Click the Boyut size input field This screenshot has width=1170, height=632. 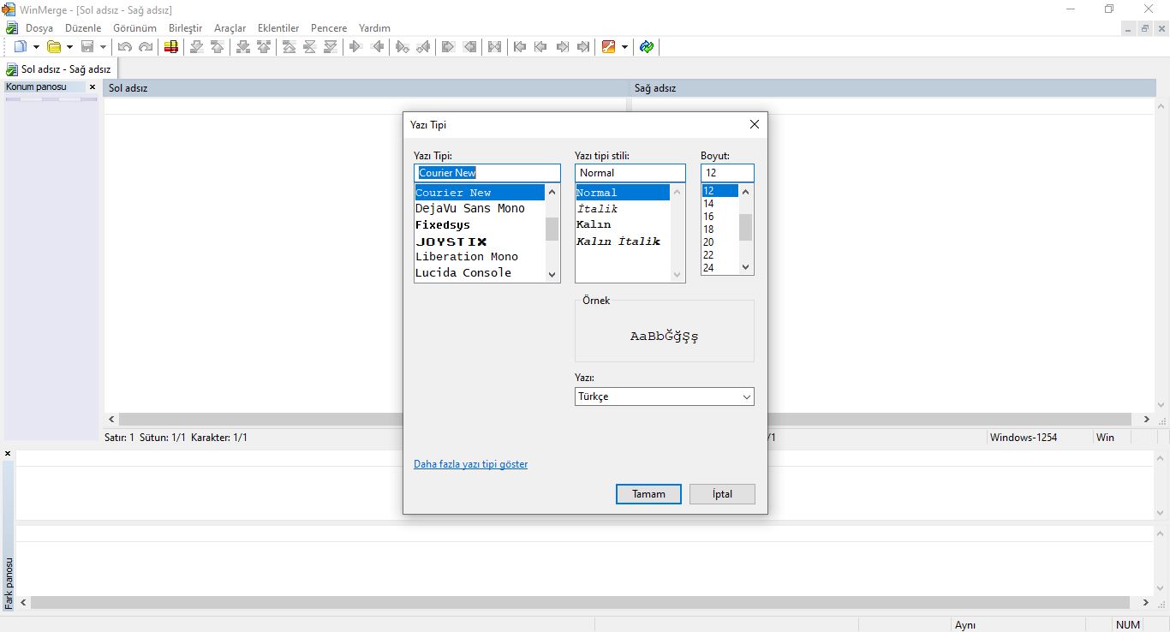[728, 173]
